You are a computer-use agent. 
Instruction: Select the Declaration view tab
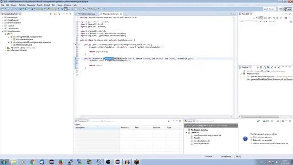107,121
